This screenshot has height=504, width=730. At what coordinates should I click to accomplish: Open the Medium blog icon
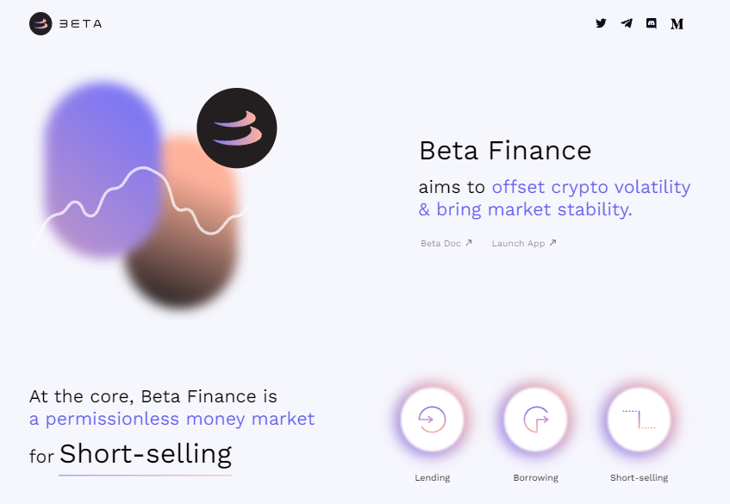click(677, 24)
